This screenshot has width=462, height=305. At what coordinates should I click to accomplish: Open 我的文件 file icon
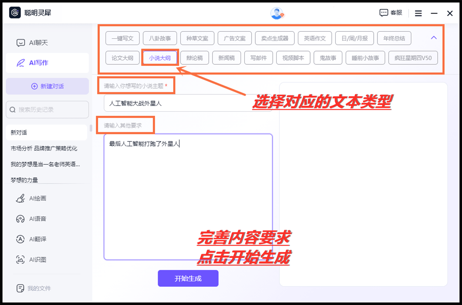pyautogui.click(x=19, y=288)
